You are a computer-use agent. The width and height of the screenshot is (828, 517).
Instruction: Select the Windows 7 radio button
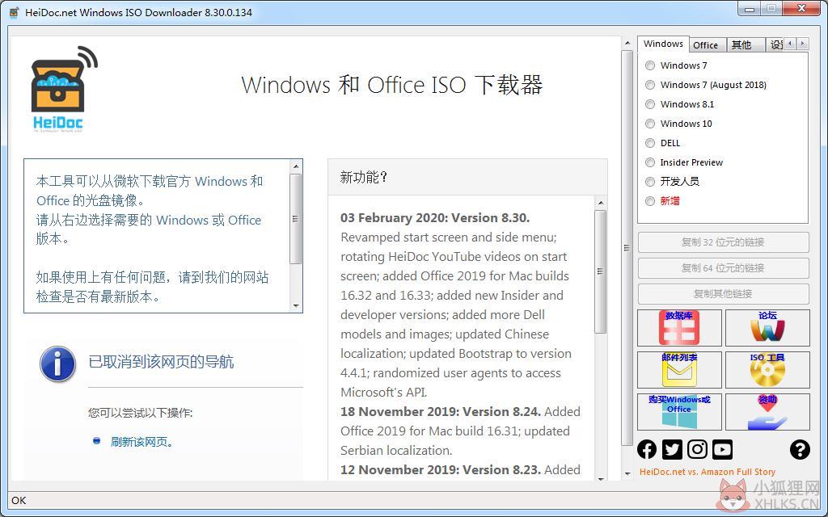click(650, 65)
